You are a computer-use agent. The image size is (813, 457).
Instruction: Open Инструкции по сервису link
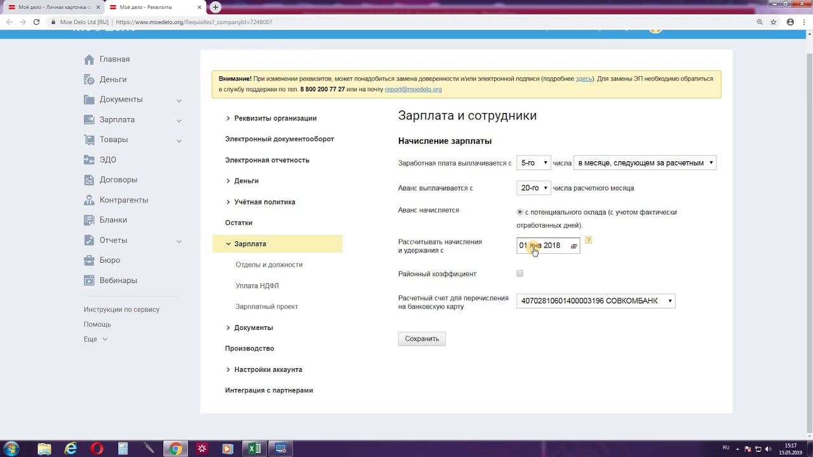coord(121,310)
